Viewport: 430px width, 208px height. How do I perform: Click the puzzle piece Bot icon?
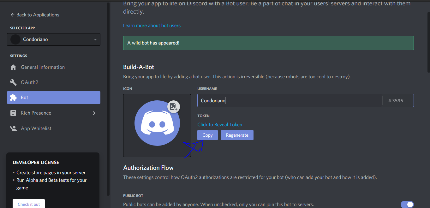click(13, 98)
